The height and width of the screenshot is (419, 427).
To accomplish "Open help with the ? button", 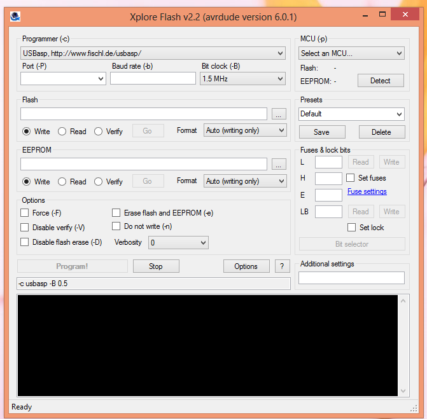I will click(x=282, y=266).
